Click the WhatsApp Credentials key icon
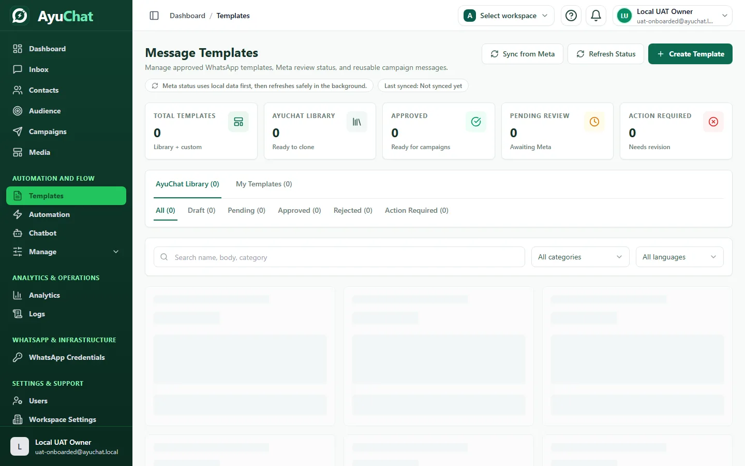 click(18, 357)
